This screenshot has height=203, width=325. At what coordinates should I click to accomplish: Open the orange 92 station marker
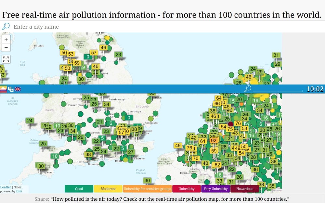214,141
